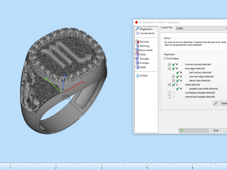The image size is (227, 170).
Task: Click the Update button with magnifier
Action: (220, 103)
